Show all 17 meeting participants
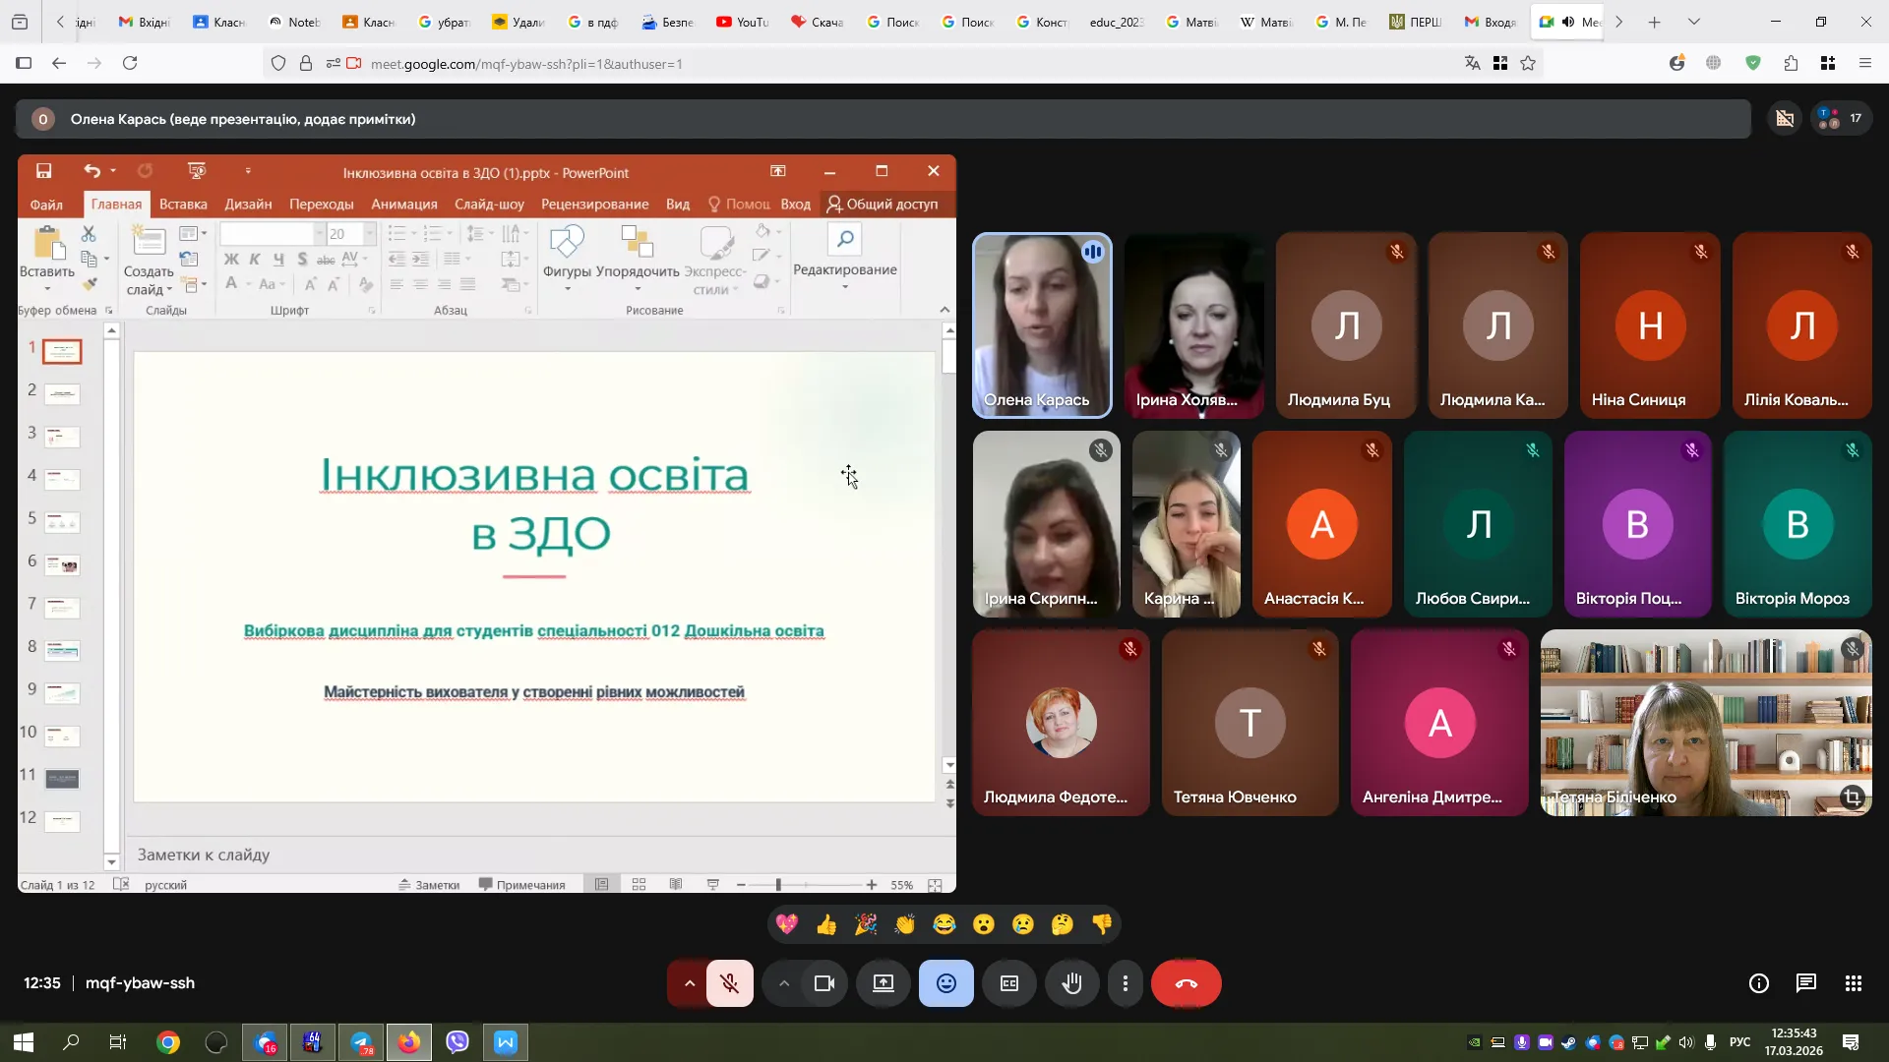1889x1062 pixels. click(1841, 119)
